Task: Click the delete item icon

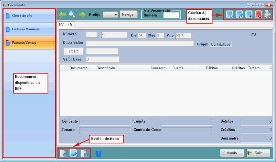Action: [x=84, y=153]
